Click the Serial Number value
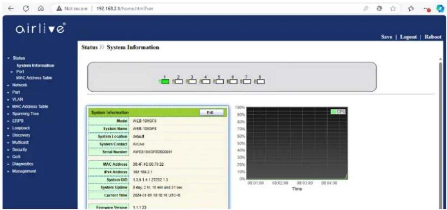Image resolution: width=447 pixels, height=210 pixels. point(152,152)
